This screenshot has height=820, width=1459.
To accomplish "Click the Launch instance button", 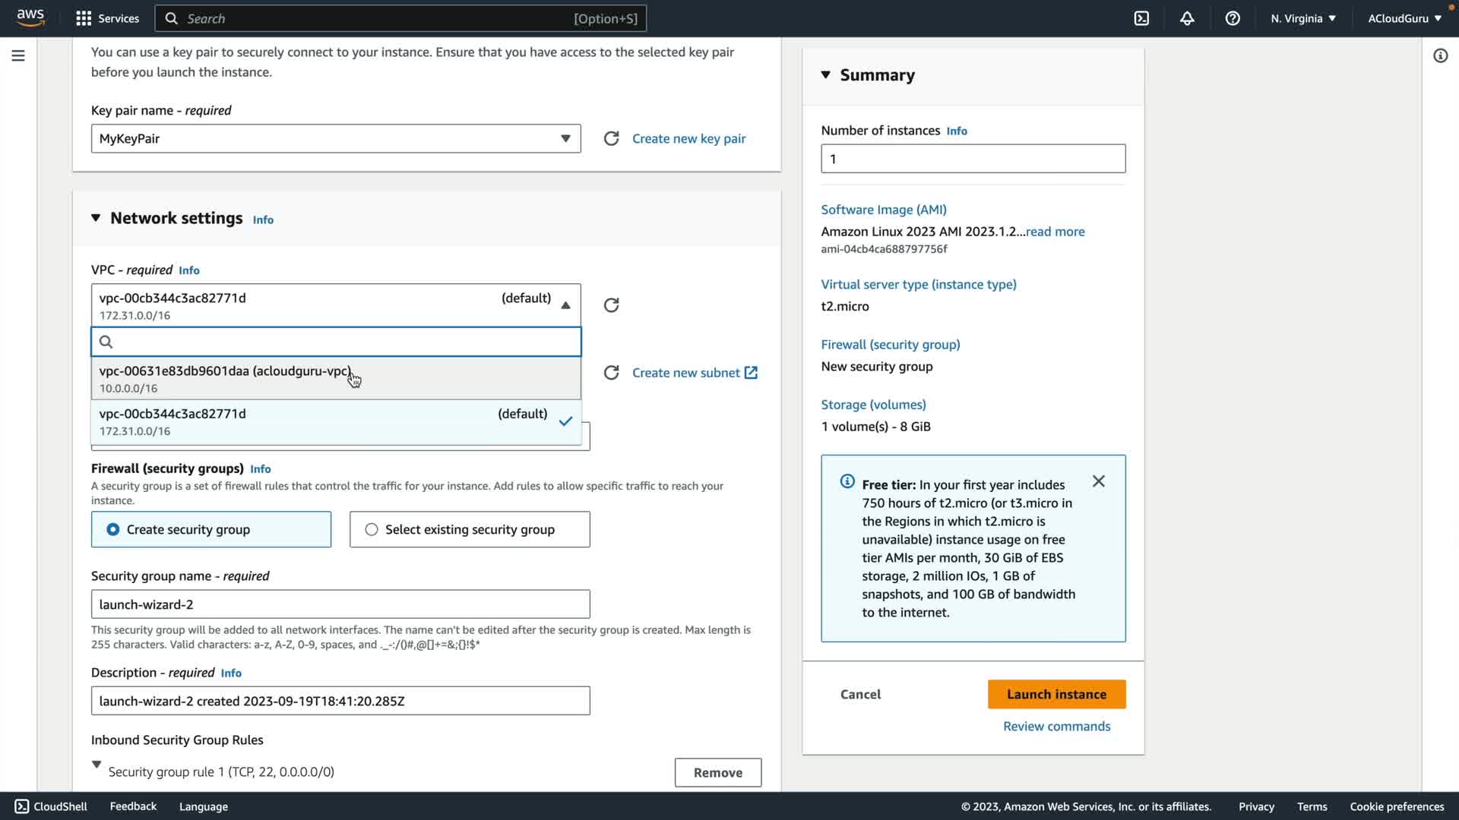I will (1056, 694).
